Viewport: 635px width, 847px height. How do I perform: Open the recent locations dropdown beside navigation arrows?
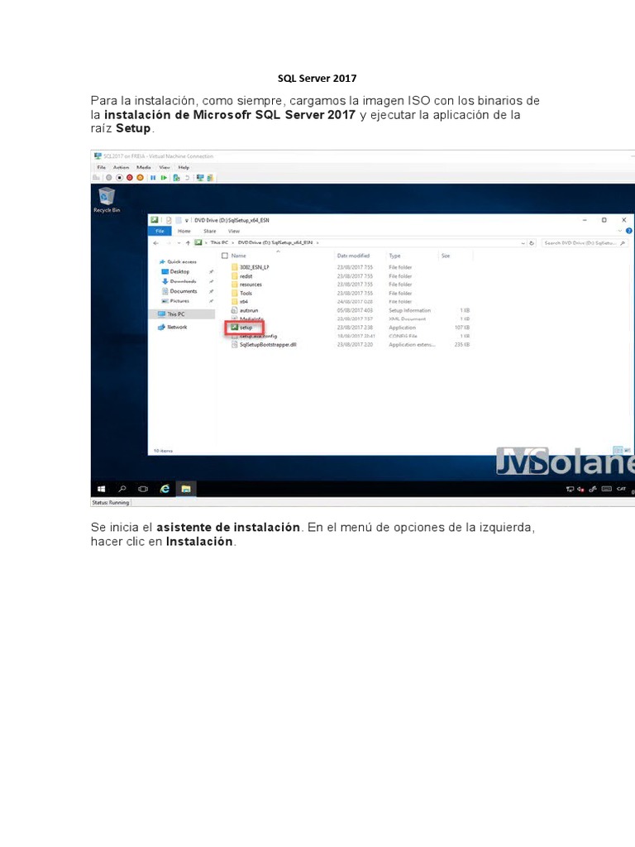179,243
